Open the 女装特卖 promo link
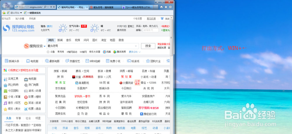The image size is (292, 134). (x=54, y=121)
